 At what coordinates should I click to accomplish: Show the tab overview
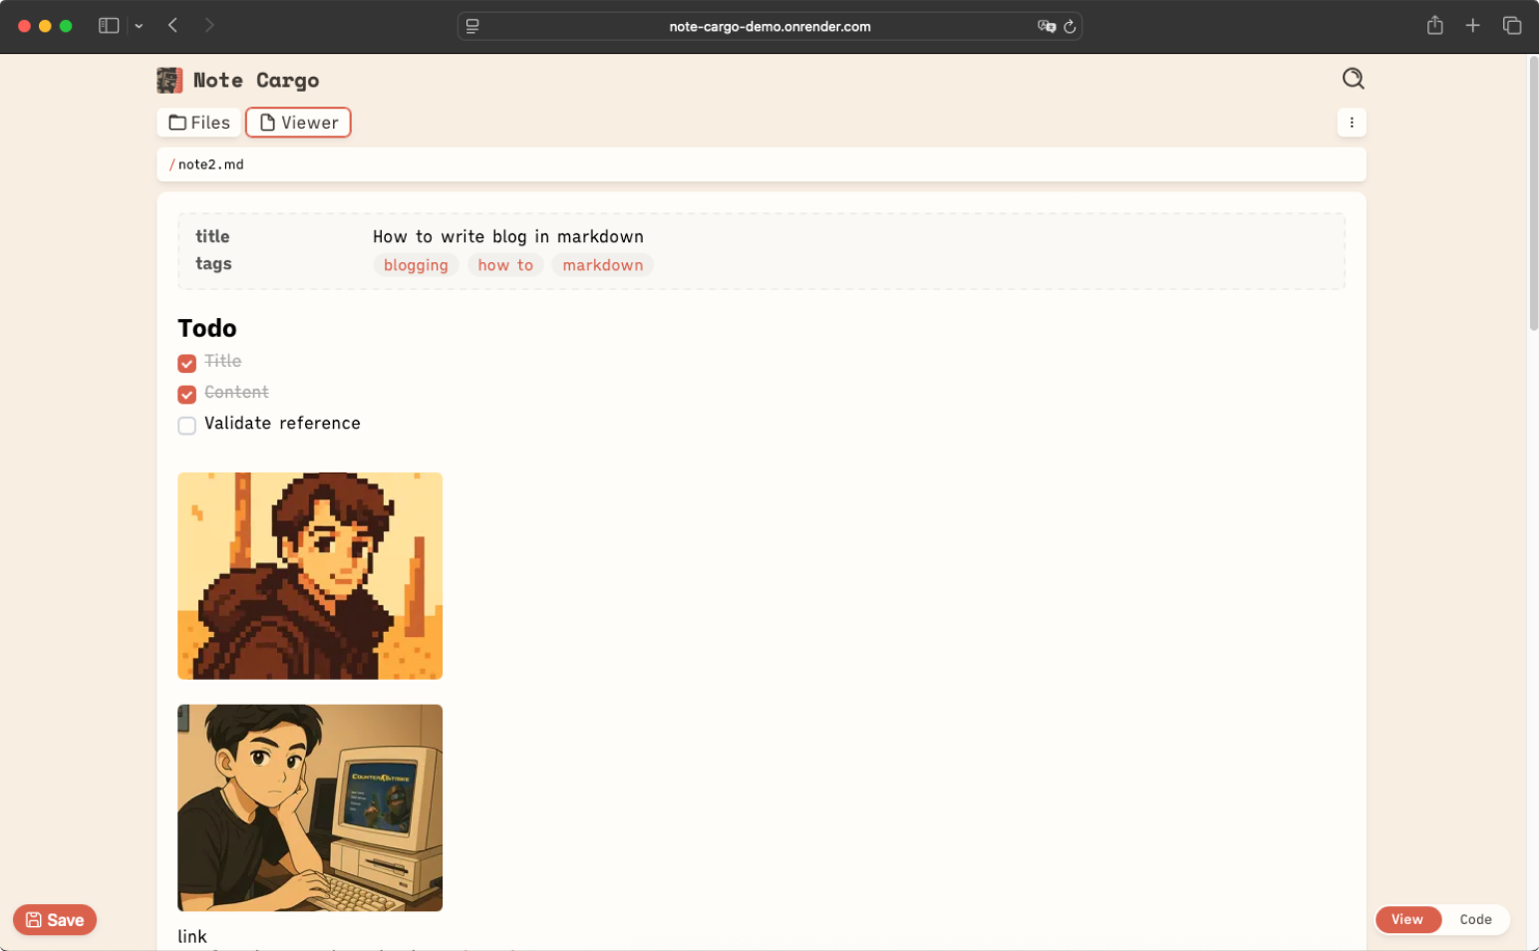click(1511, 25)
